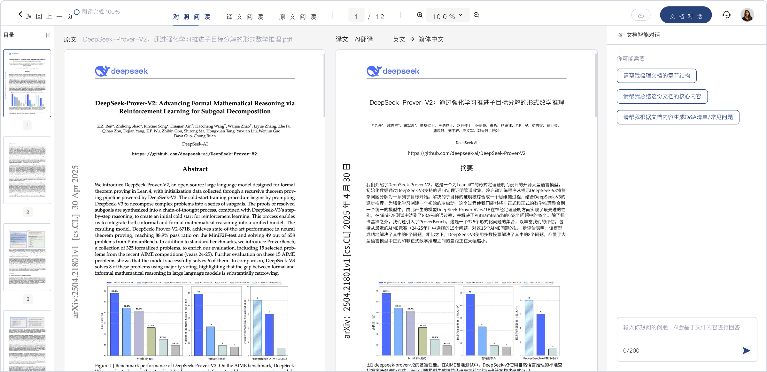Image resolution: width=767 pixels, height=372 pixels.
Task: Click the original pane scrollbar
Action: point(324,86)
